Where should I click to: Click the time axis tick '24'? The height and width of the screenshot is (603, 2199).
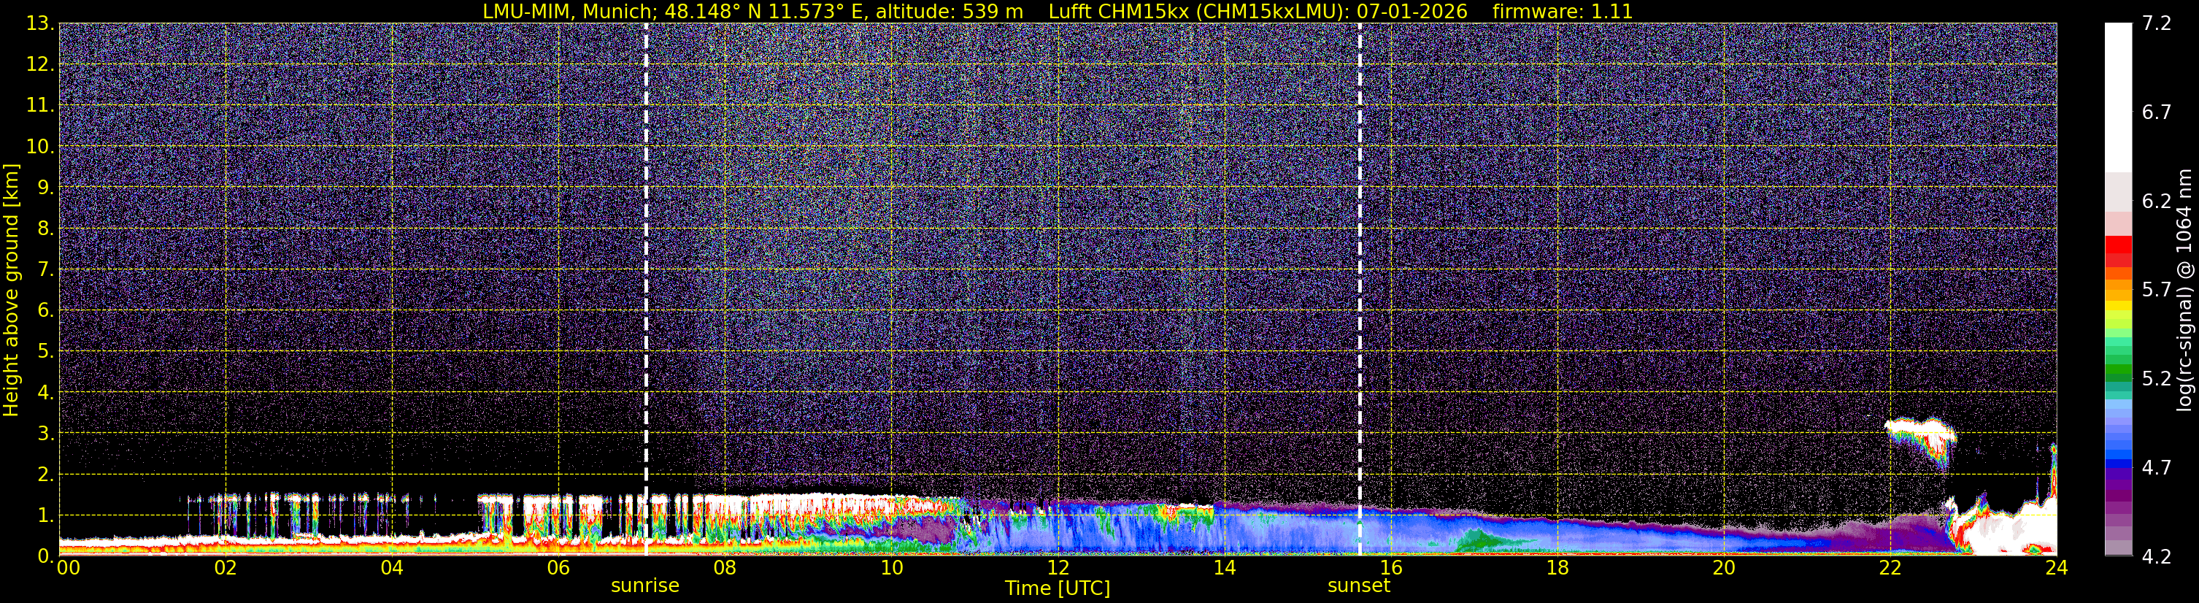(x=2057, y=567)
